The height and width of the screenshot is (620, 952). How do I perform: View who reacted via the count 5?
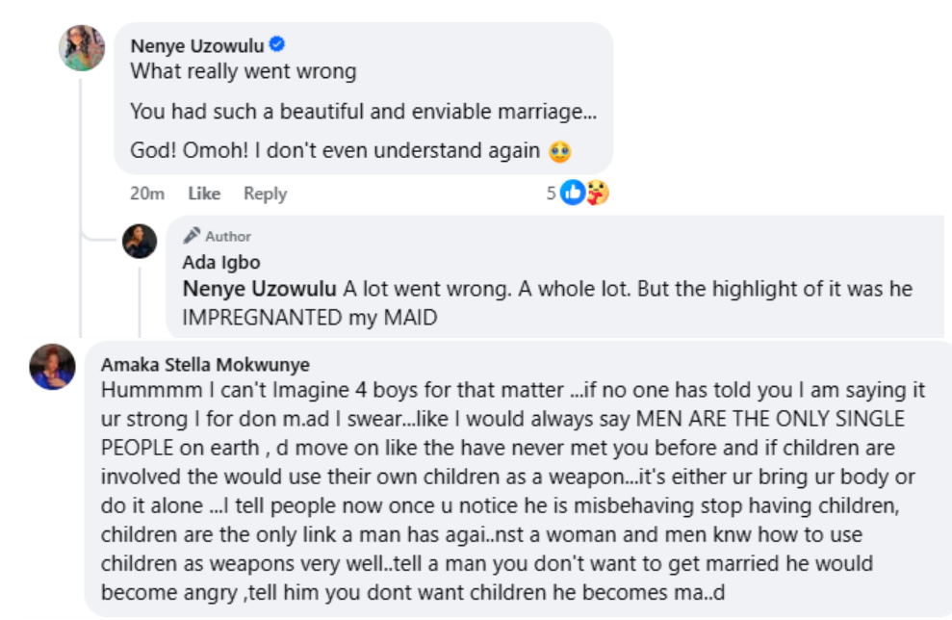[552, 194]
